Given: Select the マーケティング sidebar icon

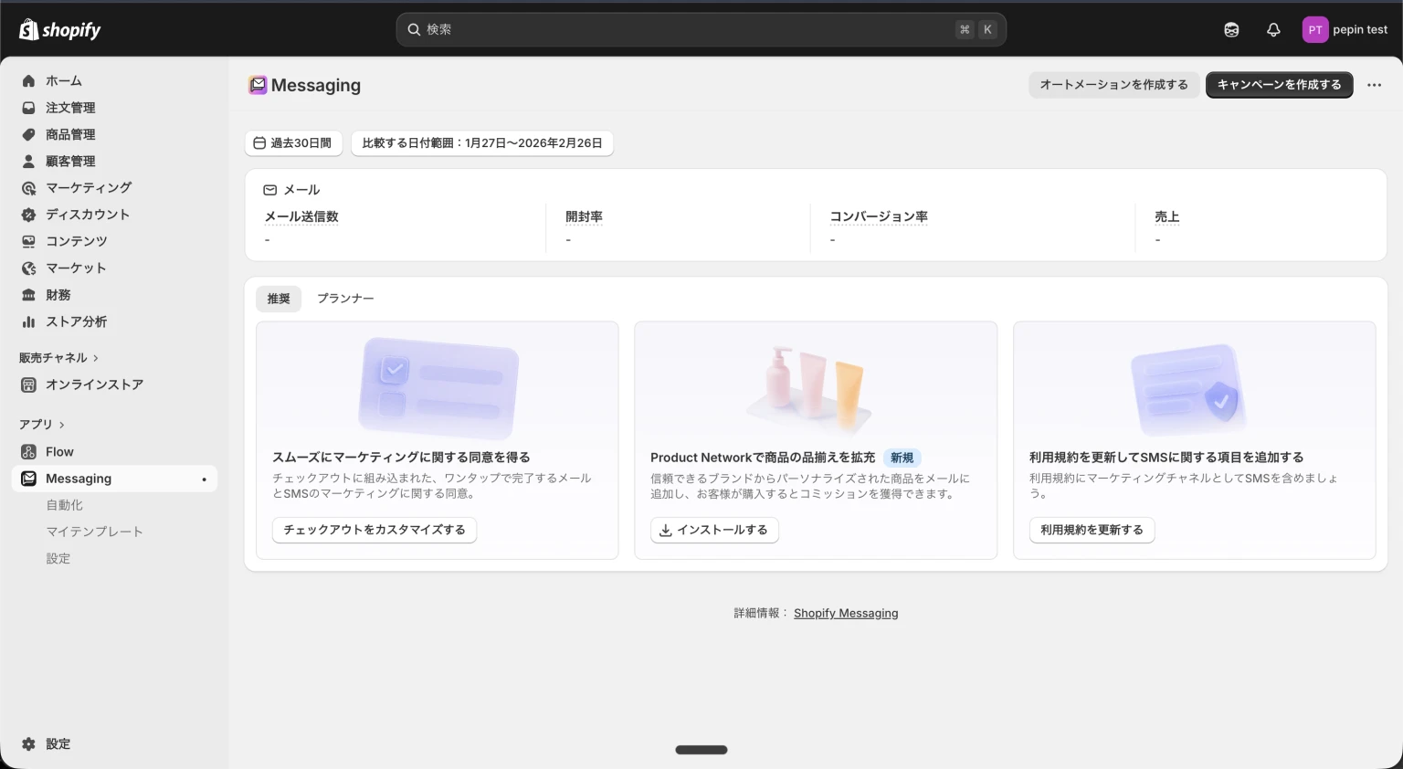Looking at the screenshot, I should click(x=28, y=187).
